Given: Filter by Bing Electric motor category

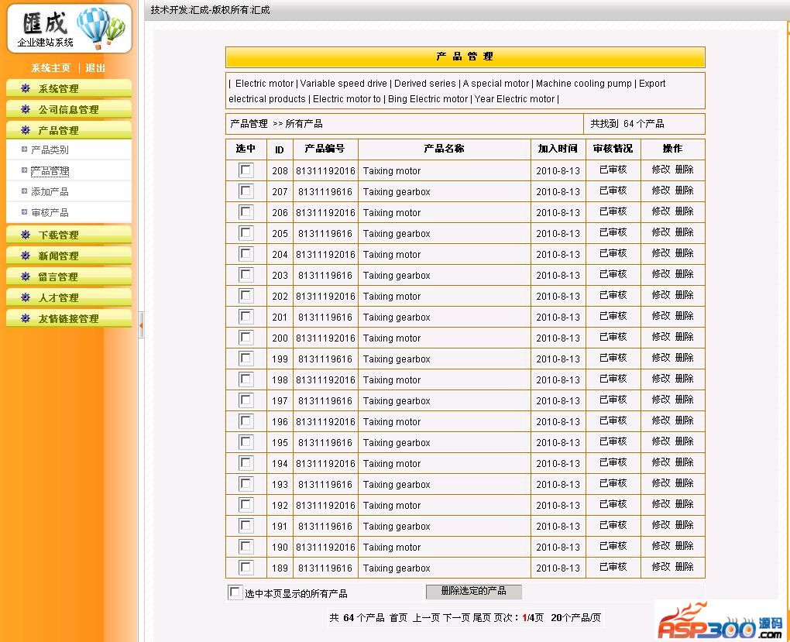Looking at the screenshot, I should point(428,99).
